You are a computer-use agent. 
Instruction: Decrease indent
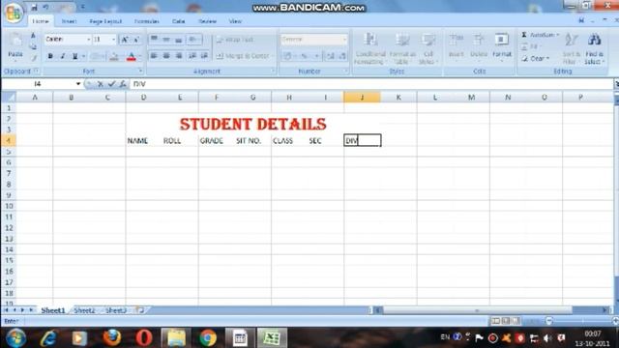click(192, 56)
